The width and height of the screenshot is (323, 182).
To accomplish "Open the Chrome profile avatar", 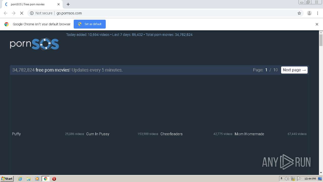I will click(309, 13).
